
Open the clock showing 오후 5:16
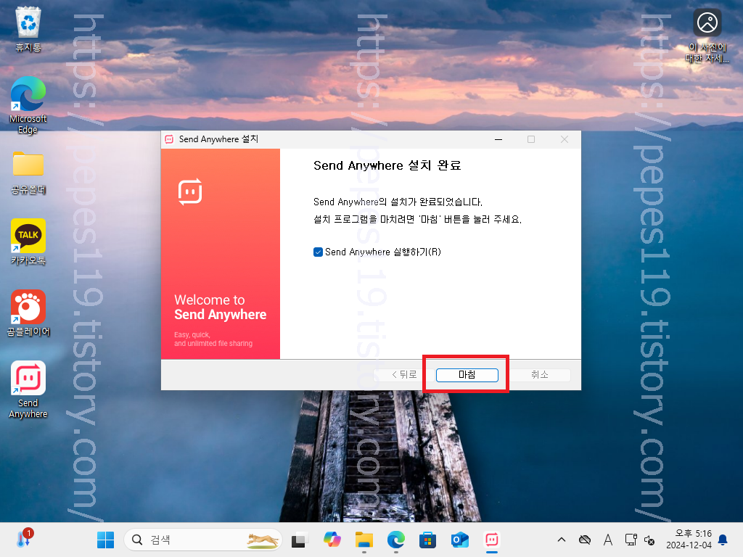[x=689, y=540]
